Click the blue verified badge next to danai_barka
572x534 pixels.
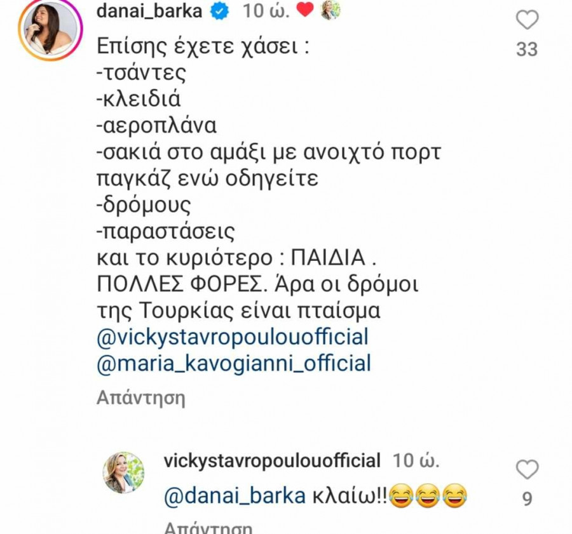(219, 11)
